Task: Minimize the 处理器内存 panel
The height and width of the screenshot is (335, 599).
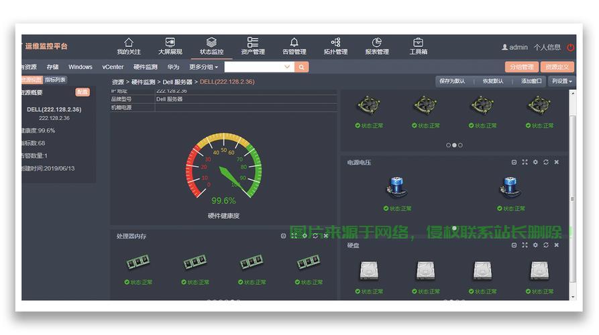Action: [283, 236]
